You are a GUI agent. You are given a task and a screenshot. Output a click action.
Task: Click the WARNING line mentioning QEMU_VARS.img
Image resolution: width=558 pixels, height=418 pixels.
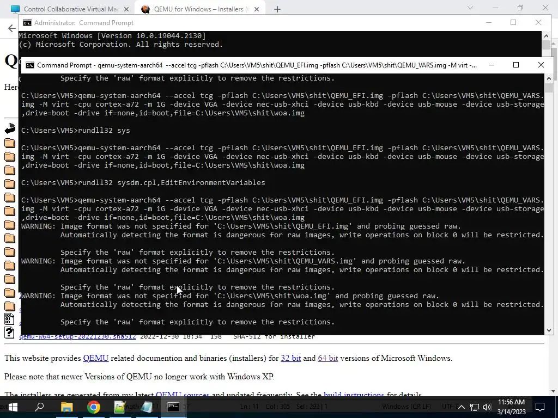pos(243,261)
